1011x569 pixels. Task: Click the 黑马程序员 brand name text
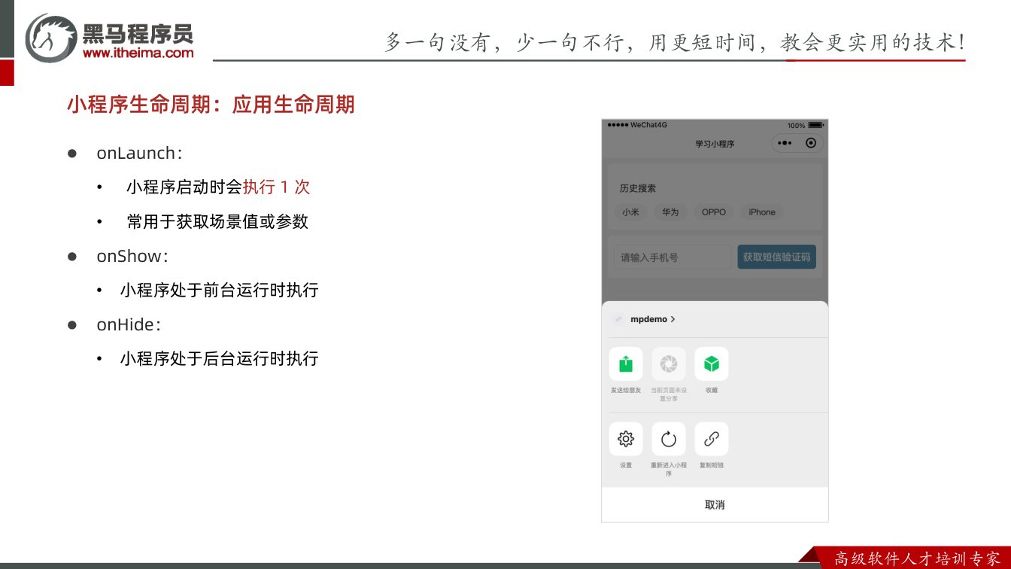[138, 33]
